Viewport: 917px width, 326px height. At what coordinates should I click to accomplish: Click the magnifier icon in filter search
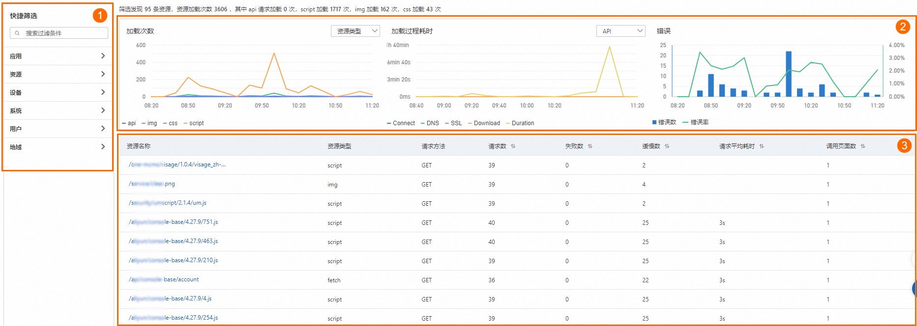coord(17,33)
